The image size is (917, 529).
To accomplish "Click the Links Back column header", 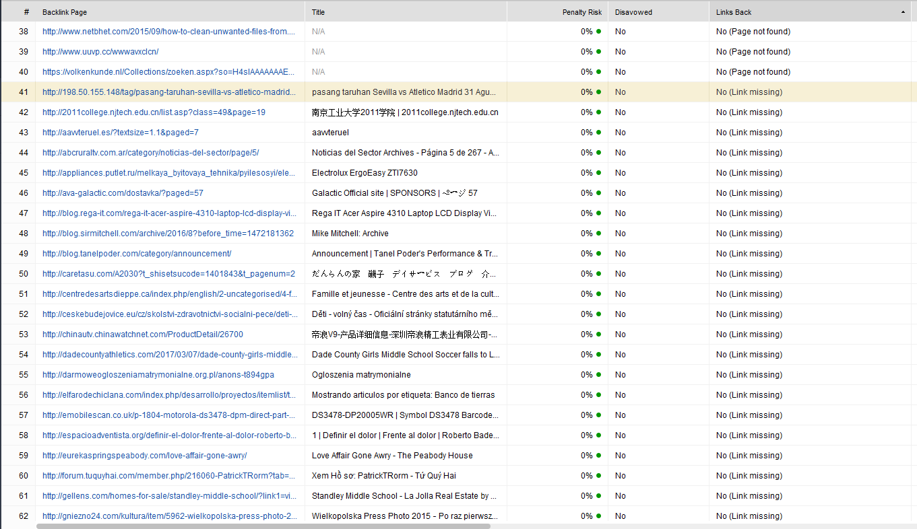I will [810, 12].
